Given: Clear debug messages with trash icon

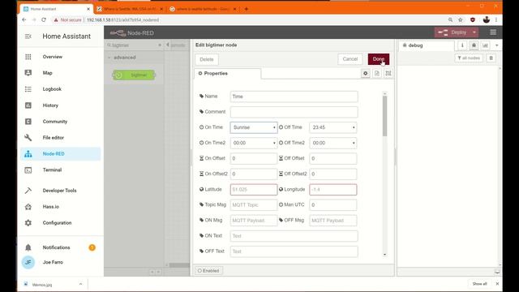Looking at the screenshot, I should pos(491,58).
